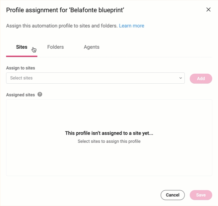This screenshot has width=218, height=206.
Task: Click the 'Assign to sites' field label
Action: click(21, 68)
